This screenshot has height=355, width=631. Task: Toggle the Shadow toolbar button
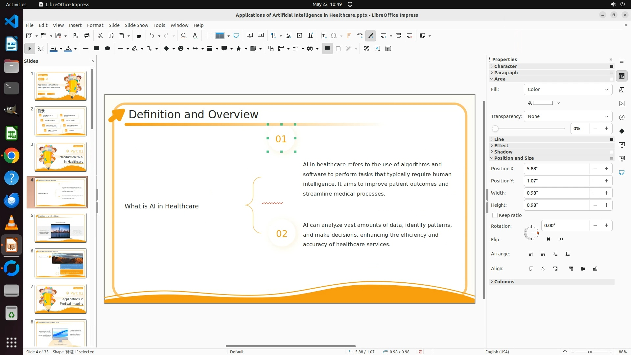pos(327,48)
